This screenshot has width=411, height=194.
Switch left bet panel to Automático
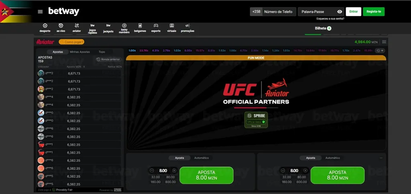201,158
